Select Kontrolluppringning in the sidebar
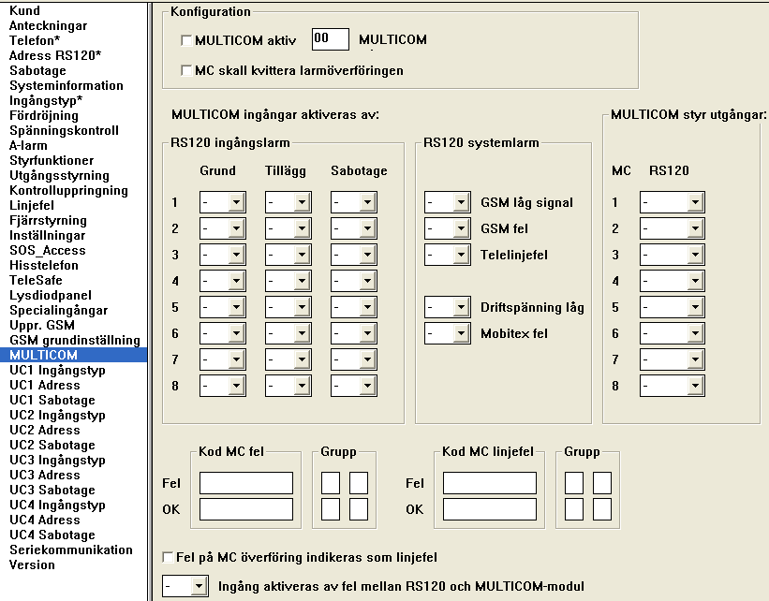This screenshot has height=601, width=769. point(68,190)
